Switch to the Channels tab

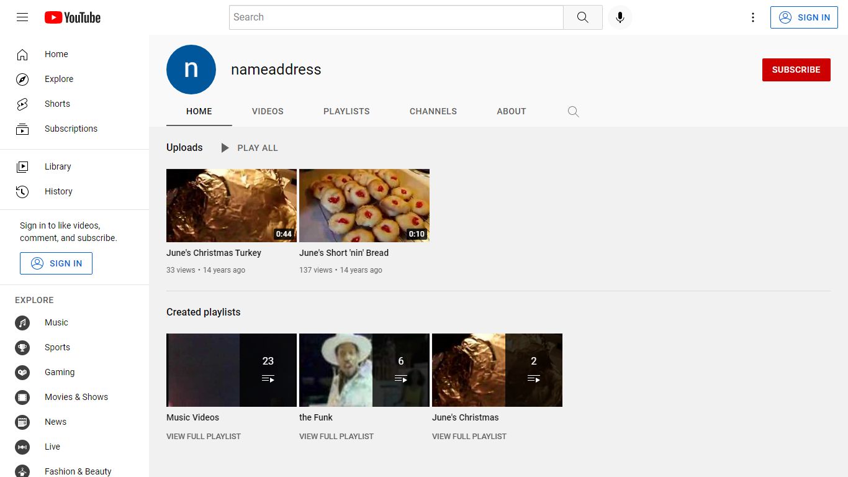click(x=433, y=112)
